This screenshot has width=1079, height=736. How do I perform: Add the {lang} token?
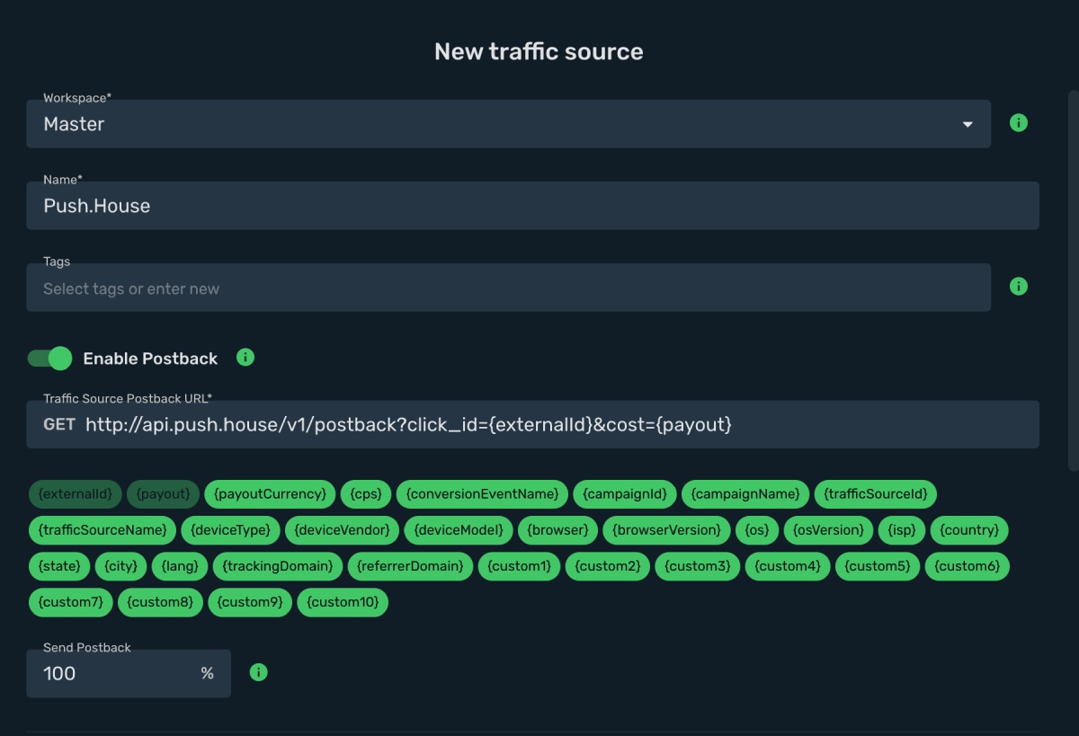(180, 566)
